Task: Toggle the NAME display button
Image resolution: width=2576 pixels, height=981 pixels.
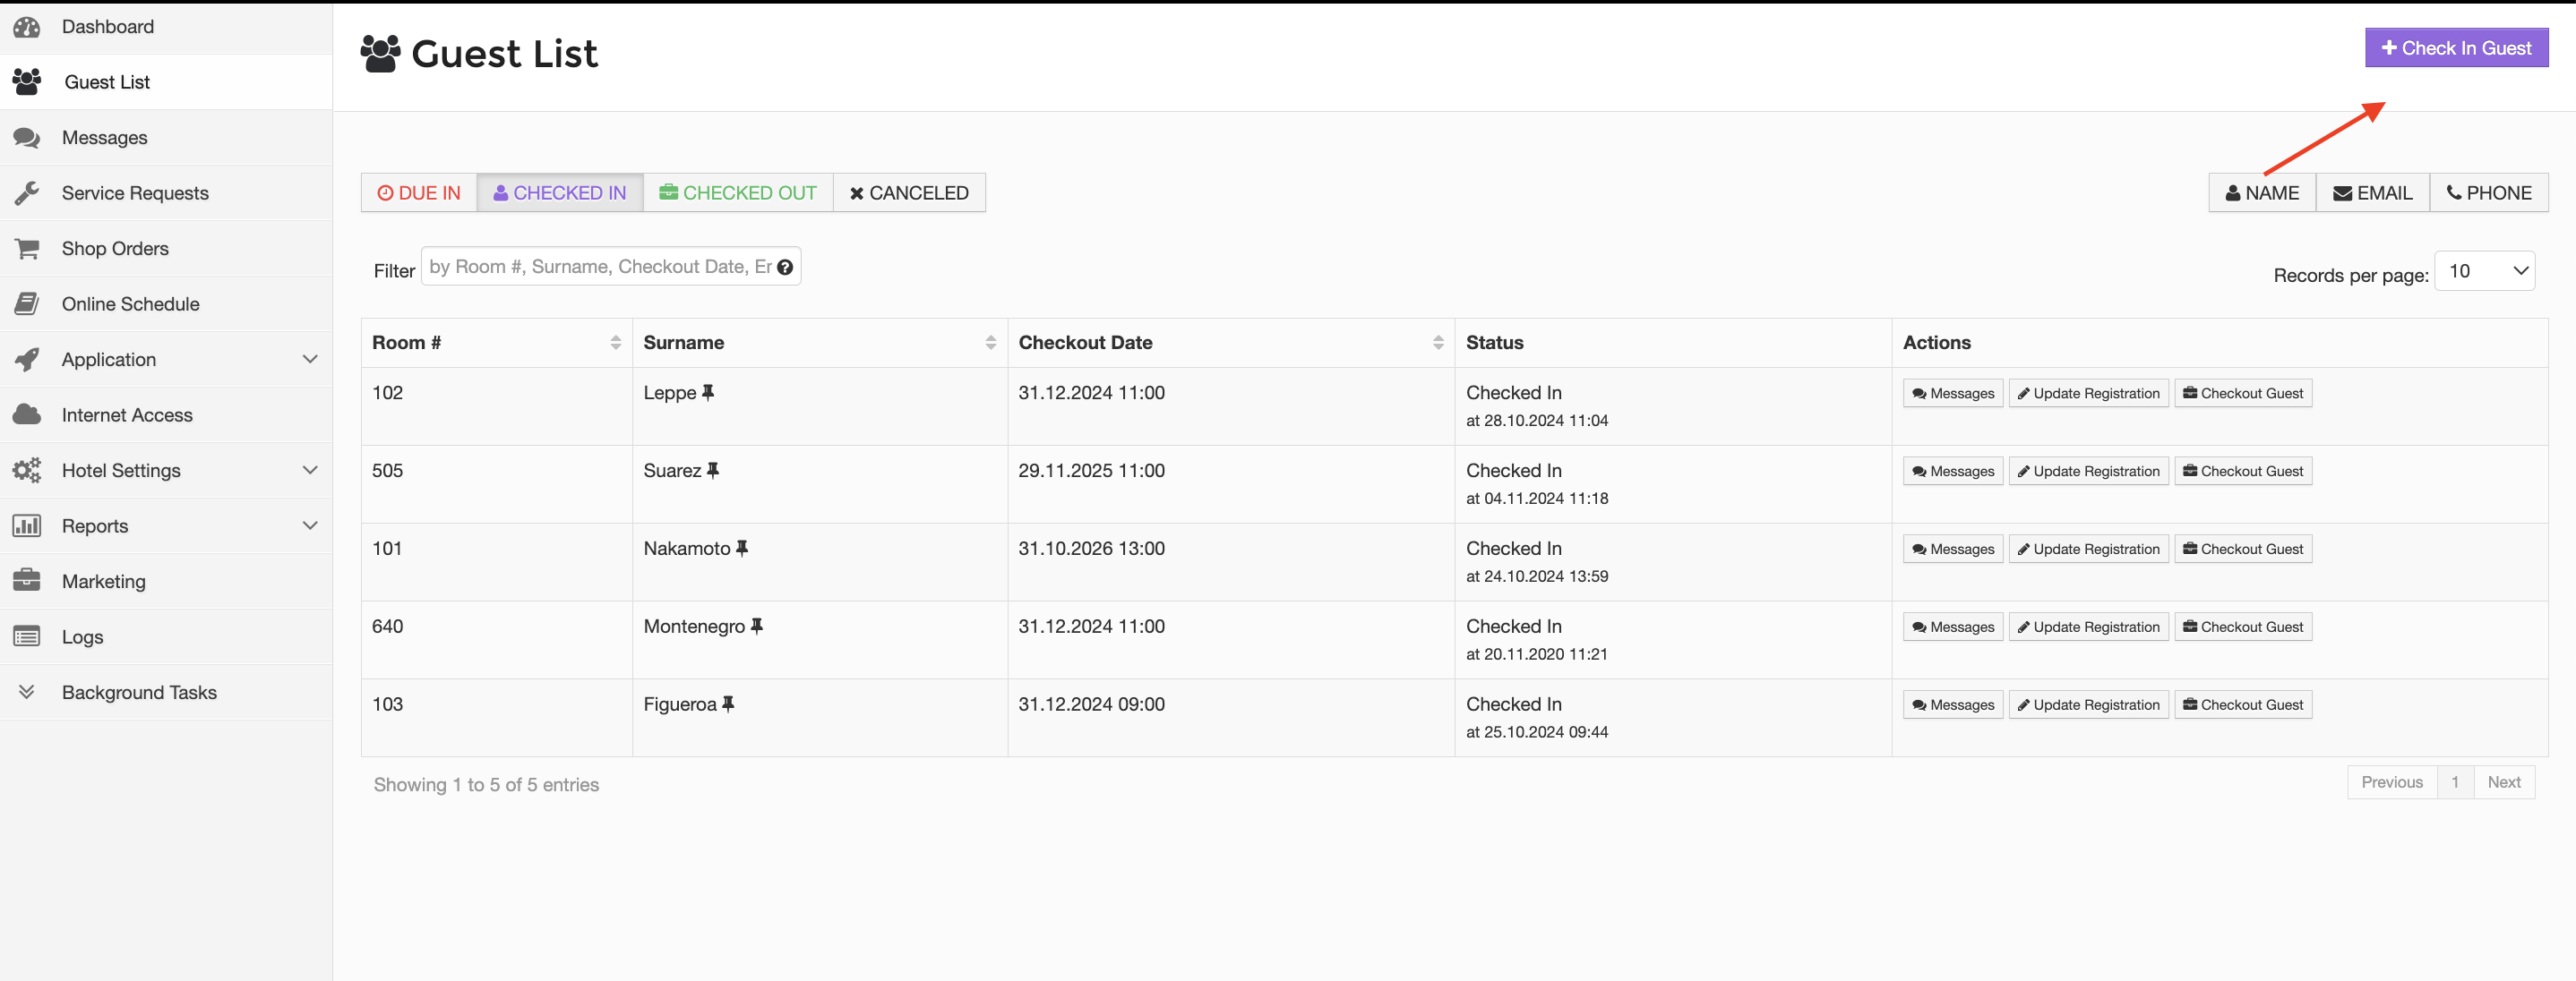Action: point(2262,192)
